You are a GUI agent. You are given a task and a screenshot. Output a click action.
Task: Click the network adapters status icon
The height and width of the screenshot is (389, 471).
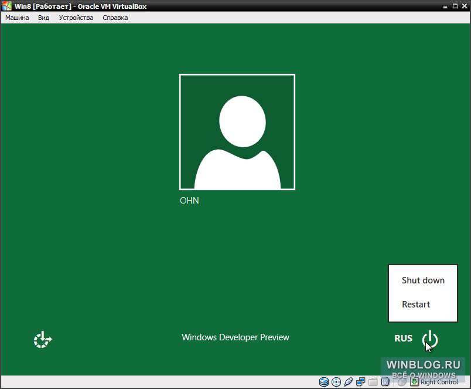pyautogui.click(x=360, y=382)
